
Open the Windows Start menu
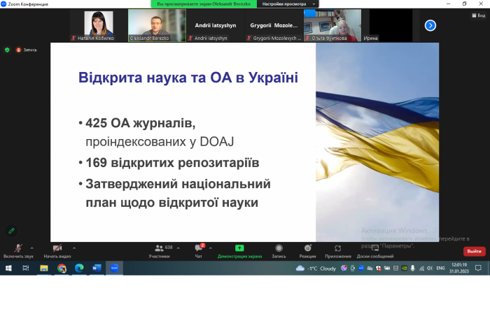coord(8,268)
